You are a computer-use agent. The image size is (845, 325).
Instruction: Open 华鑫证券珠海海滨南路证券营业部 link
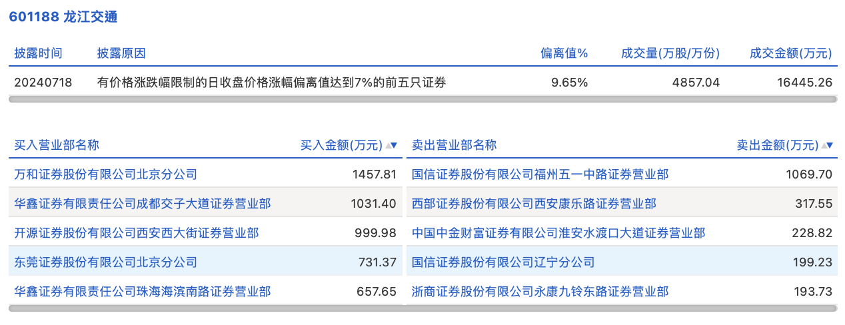pos(143,292)
